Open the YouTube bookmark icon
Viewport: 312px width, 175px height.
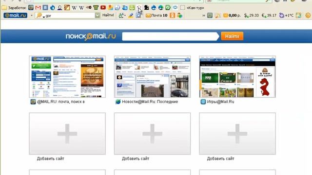coord(103,8)
